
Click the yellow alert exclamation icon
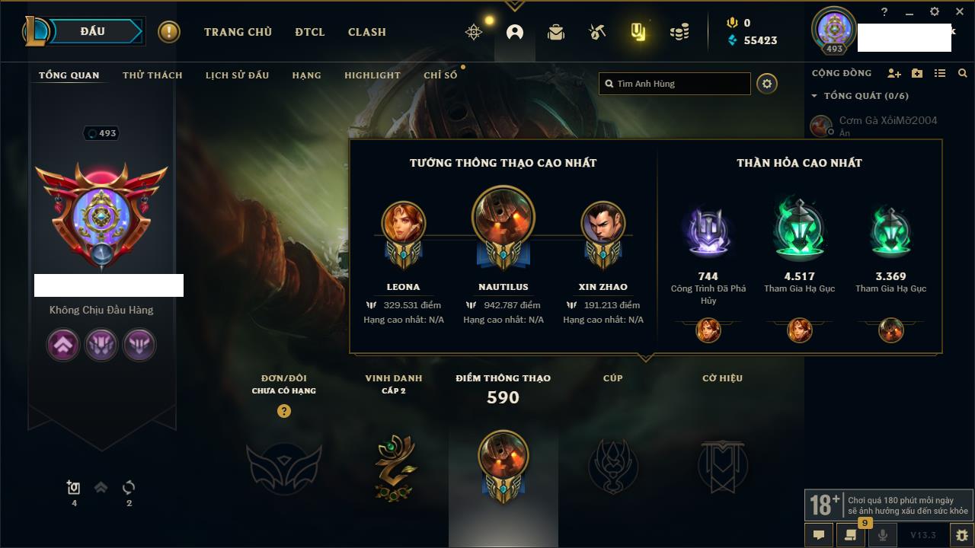point(169,32)
